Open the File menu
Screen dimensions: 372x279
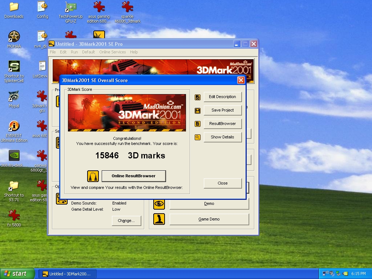(53, 52)
